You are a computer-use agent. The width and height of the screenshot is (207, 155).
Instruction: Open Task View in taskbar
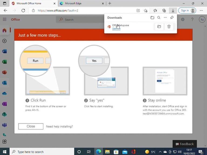pyautogui.click(x=89, y=152)
